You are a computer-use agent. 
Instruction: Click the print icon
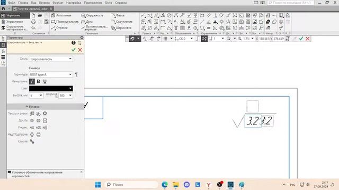coord(33,22)
